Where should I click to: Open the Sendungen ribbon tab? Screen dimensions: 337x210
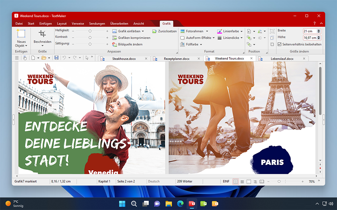[x=97, y=23]
